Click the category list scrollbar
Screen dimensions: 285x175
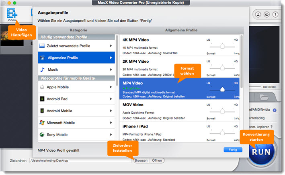[x=117, y=60]
